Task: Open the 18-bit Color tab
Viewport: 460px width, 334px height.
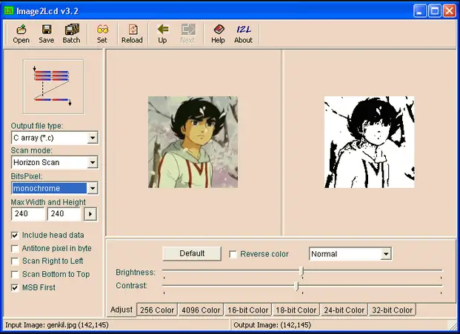Action: pos(296,310)
